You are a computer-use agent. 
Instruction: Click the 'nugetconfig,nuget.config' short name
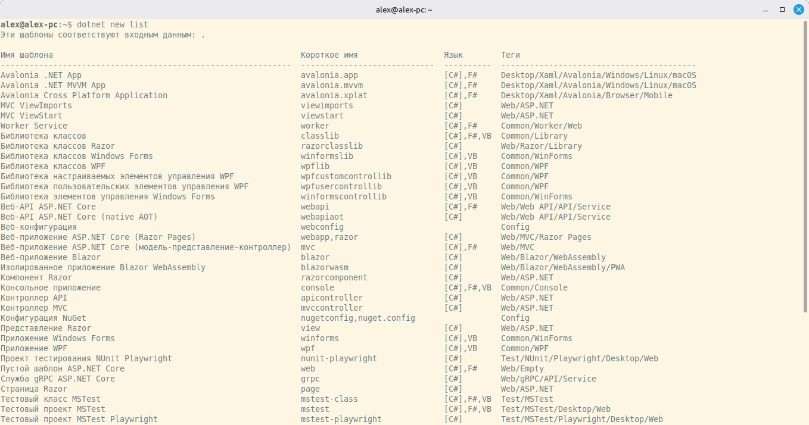tap(358, 318)
